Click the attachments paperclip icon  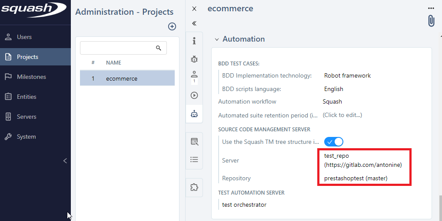coord(431,21)
